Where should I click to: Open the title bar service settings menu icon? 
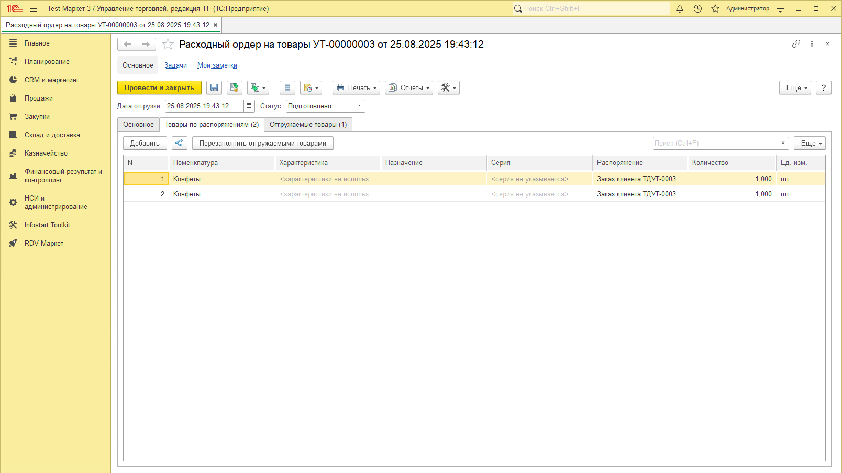click(780, 8)
